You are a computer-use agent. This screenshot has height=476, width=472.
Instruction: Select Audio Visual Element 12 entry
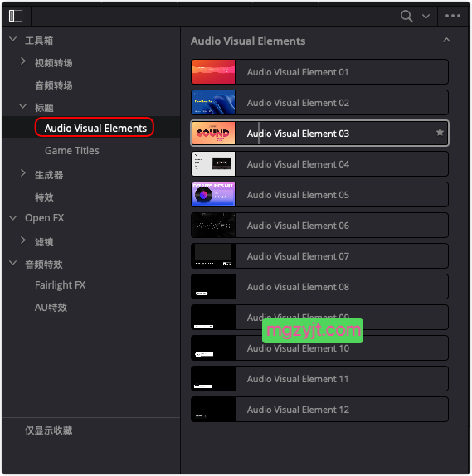(319, 409)
